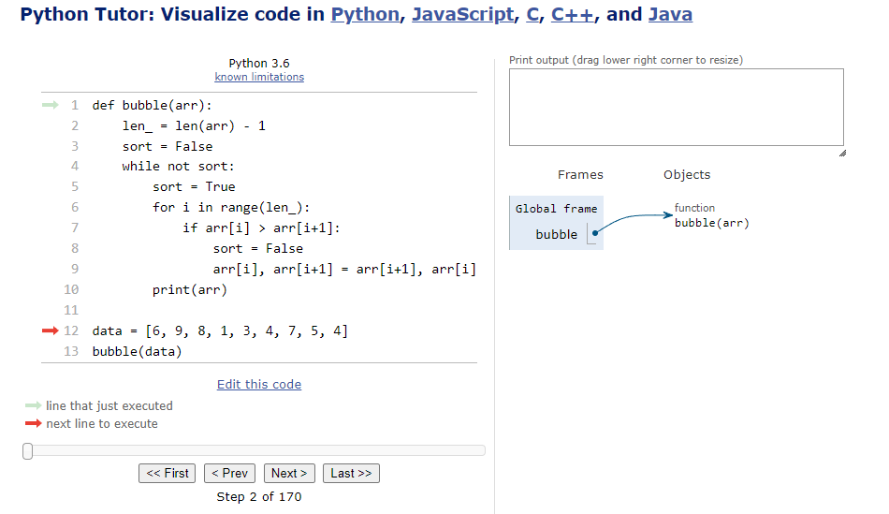Jump to first step with << First
The width and height of the screenshot is (889, 514).
pyautogui.click(x=168, y=473)
